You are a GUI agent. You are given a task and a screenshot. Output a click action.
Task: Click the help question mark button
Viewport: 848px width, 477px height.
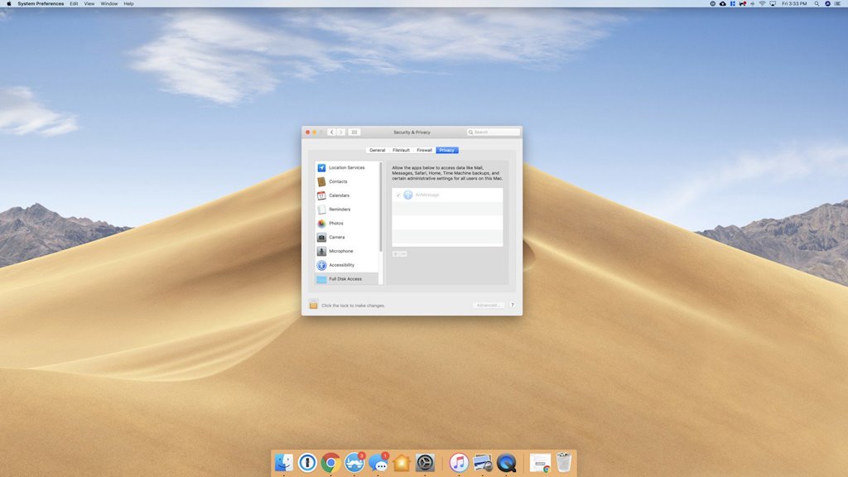[x=513, y=305]
